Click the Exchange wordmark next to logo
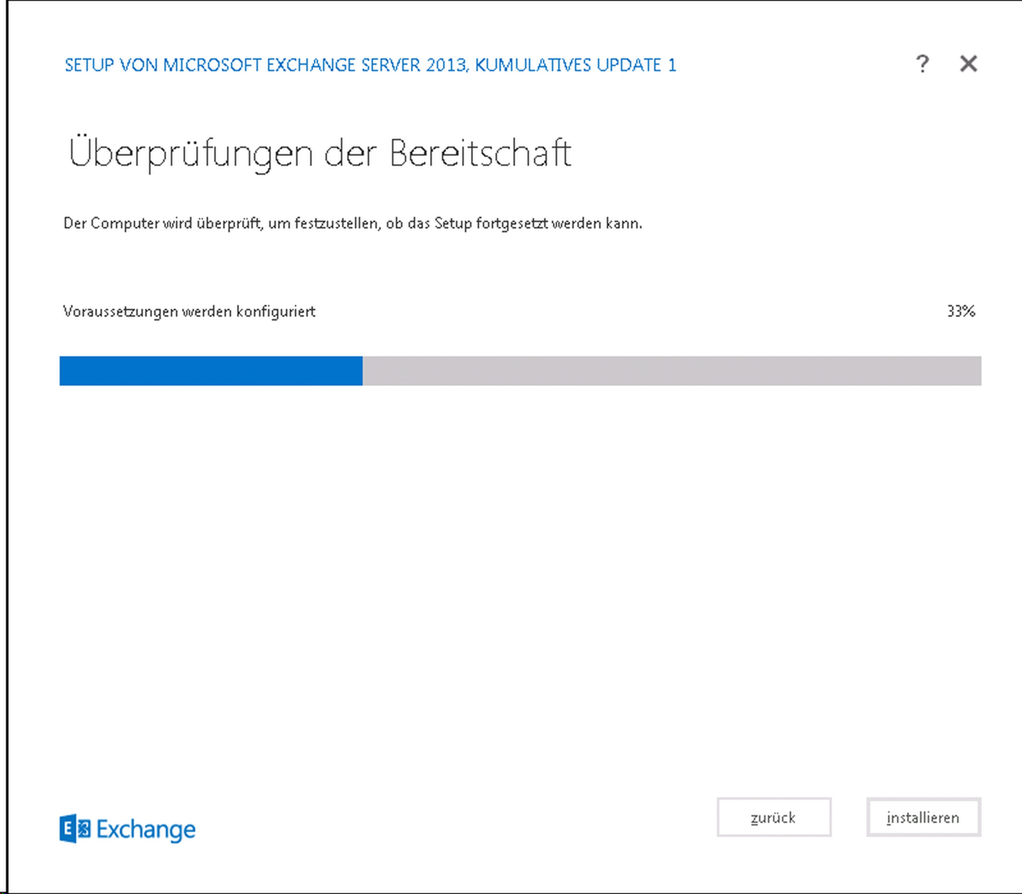This screenshot has height=894, width=1022. [x=146, y=829]
